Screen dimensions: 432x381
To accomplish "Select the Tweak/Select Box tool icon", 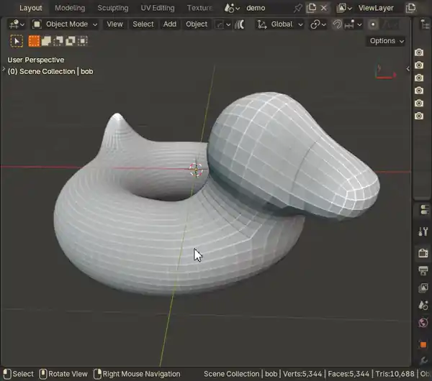I will (x=17, y=41).
